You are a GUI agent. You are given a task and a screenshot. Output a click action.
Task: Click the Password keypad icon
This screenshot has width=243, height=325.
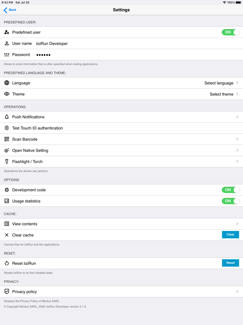point(6,54)
